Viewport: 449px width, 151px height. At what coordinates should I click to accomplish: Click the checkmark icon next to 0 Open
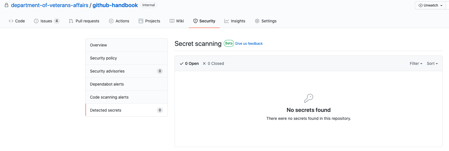[x=182, y=63]
